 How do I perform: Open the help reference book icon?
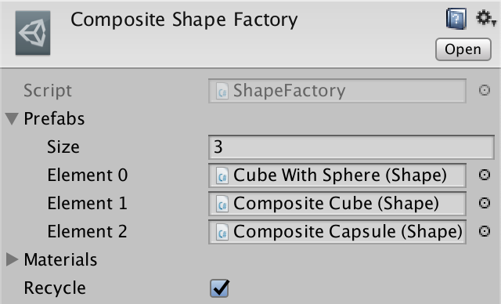coord(456,19)
